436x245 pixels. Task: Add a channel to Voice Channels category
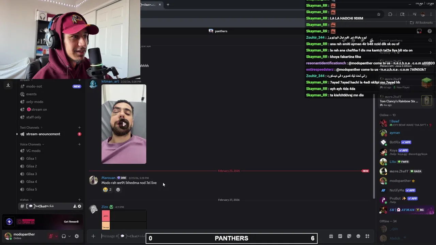[x=79, y=144]
